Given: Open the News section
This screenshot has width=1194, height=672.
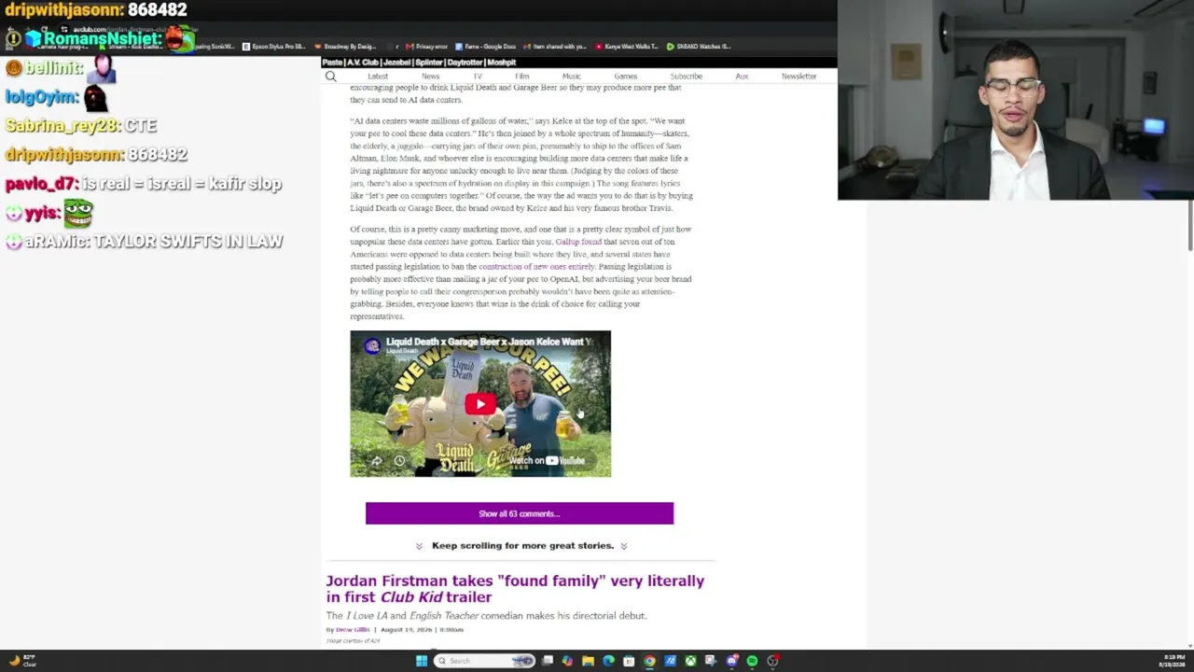Looking at the screenshot, I should (x=430, y=77).
